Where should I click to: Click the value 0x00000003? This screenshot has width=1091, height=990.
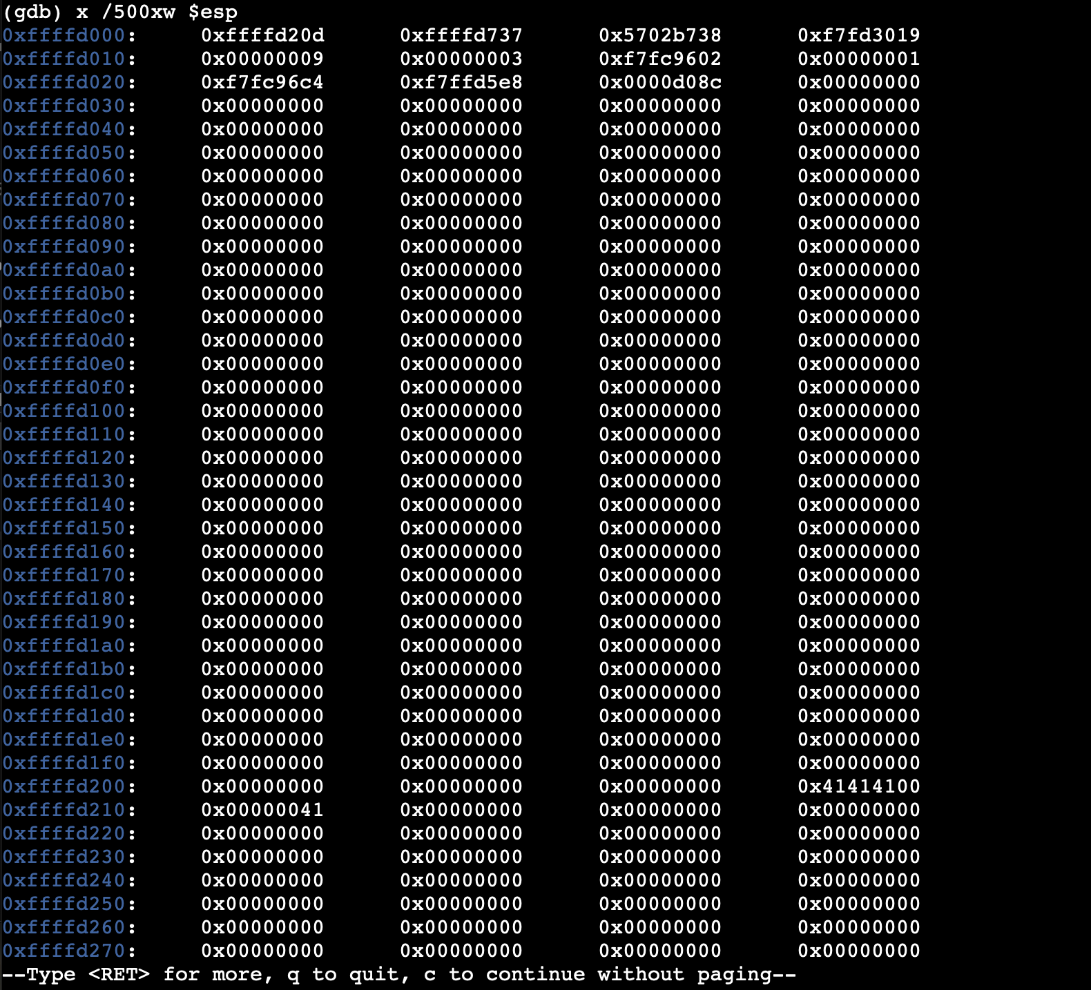[x=461, y=59]
